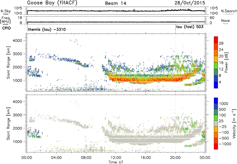
Task: Select the 'themis (tau) -3310' CPID entry
Action: (47, 29)
